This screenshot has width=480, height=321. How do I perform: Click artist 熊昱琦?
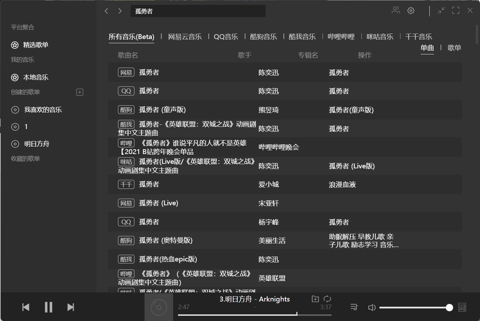coord(268,110)
